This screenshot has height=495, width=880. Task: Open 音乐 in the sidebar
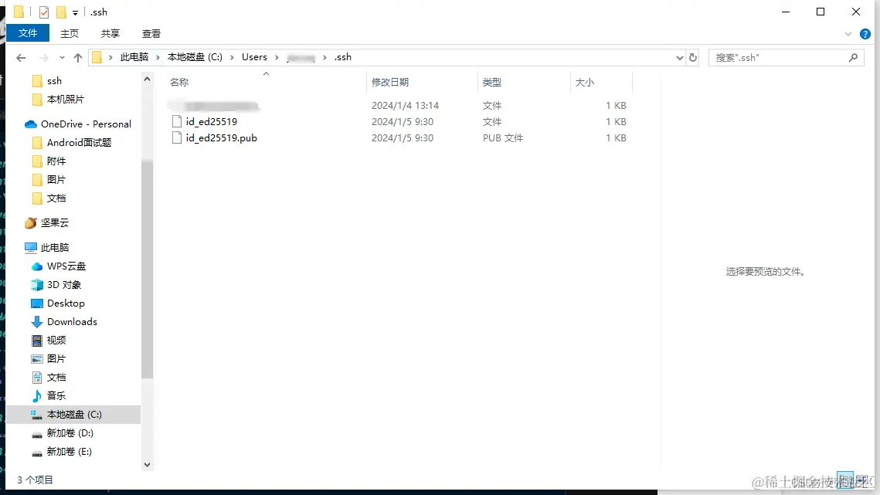[x=56, y=395]
